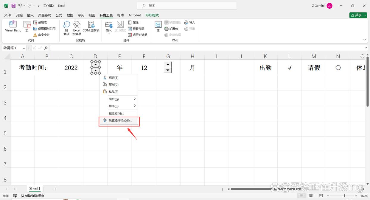Save the workbook with the save icon
Viewport: 370px width, 200px height.
click(x=13, y=6)
